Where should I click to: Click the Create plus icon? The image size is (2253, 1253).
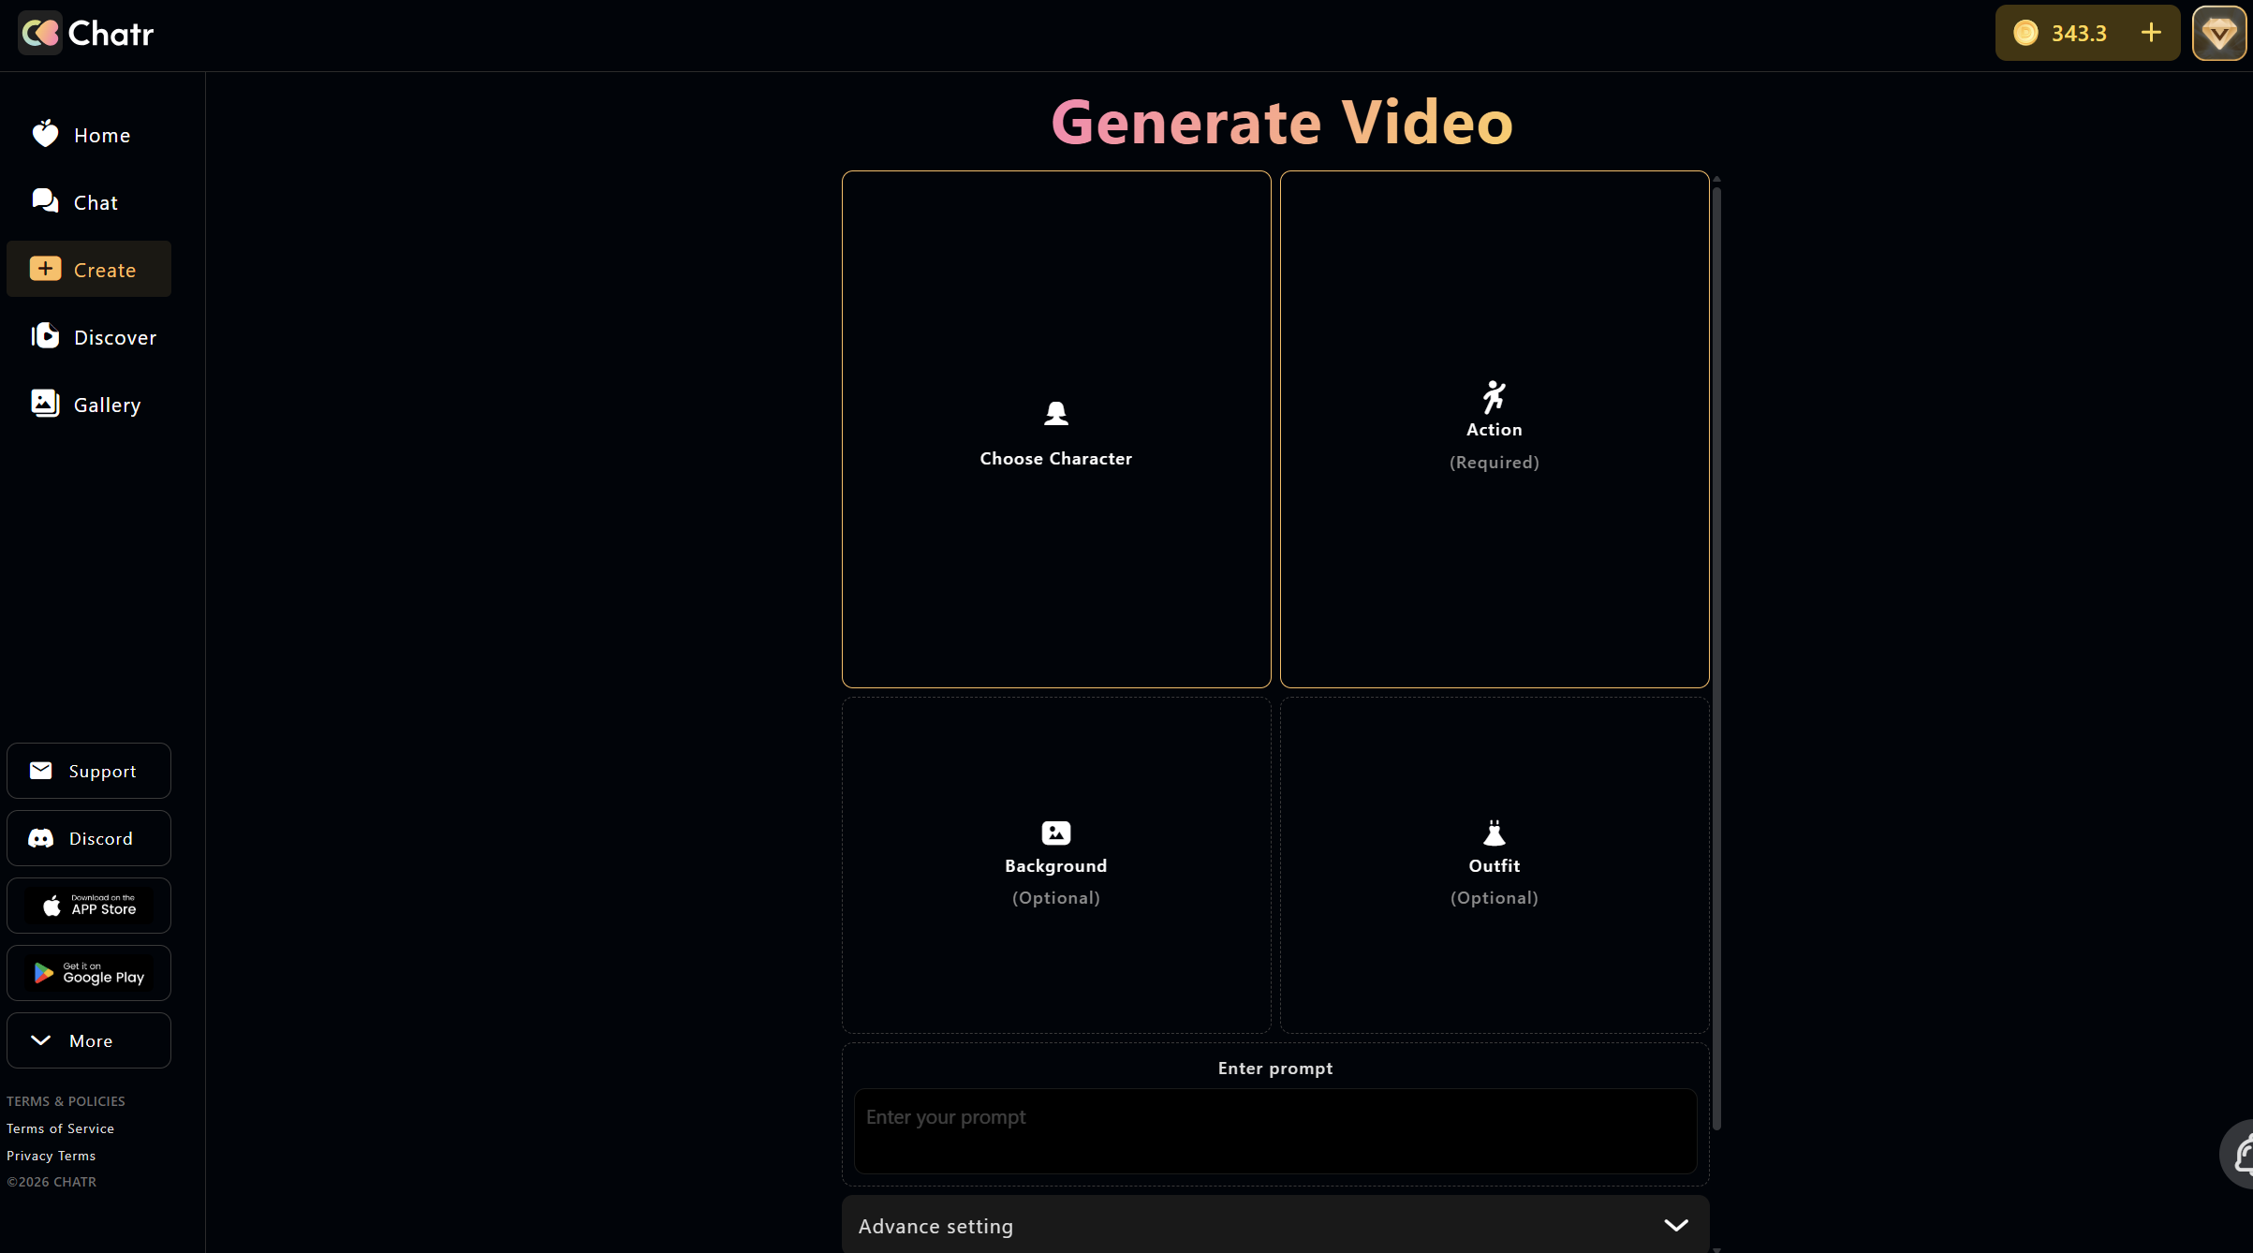pyautogui.click(x=45, y=269)
